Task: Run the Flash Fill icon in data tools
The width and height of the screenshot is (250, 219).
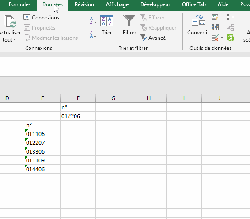Action: (215, 17)
